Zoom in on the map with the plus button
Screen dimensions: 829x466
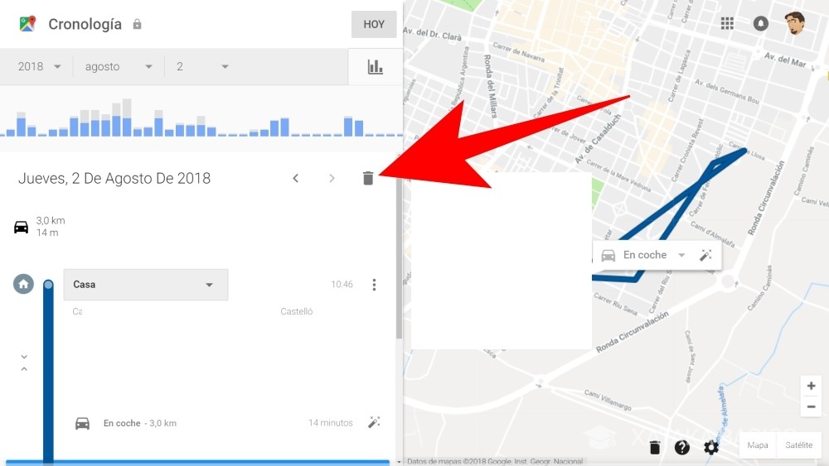[811, 386]
